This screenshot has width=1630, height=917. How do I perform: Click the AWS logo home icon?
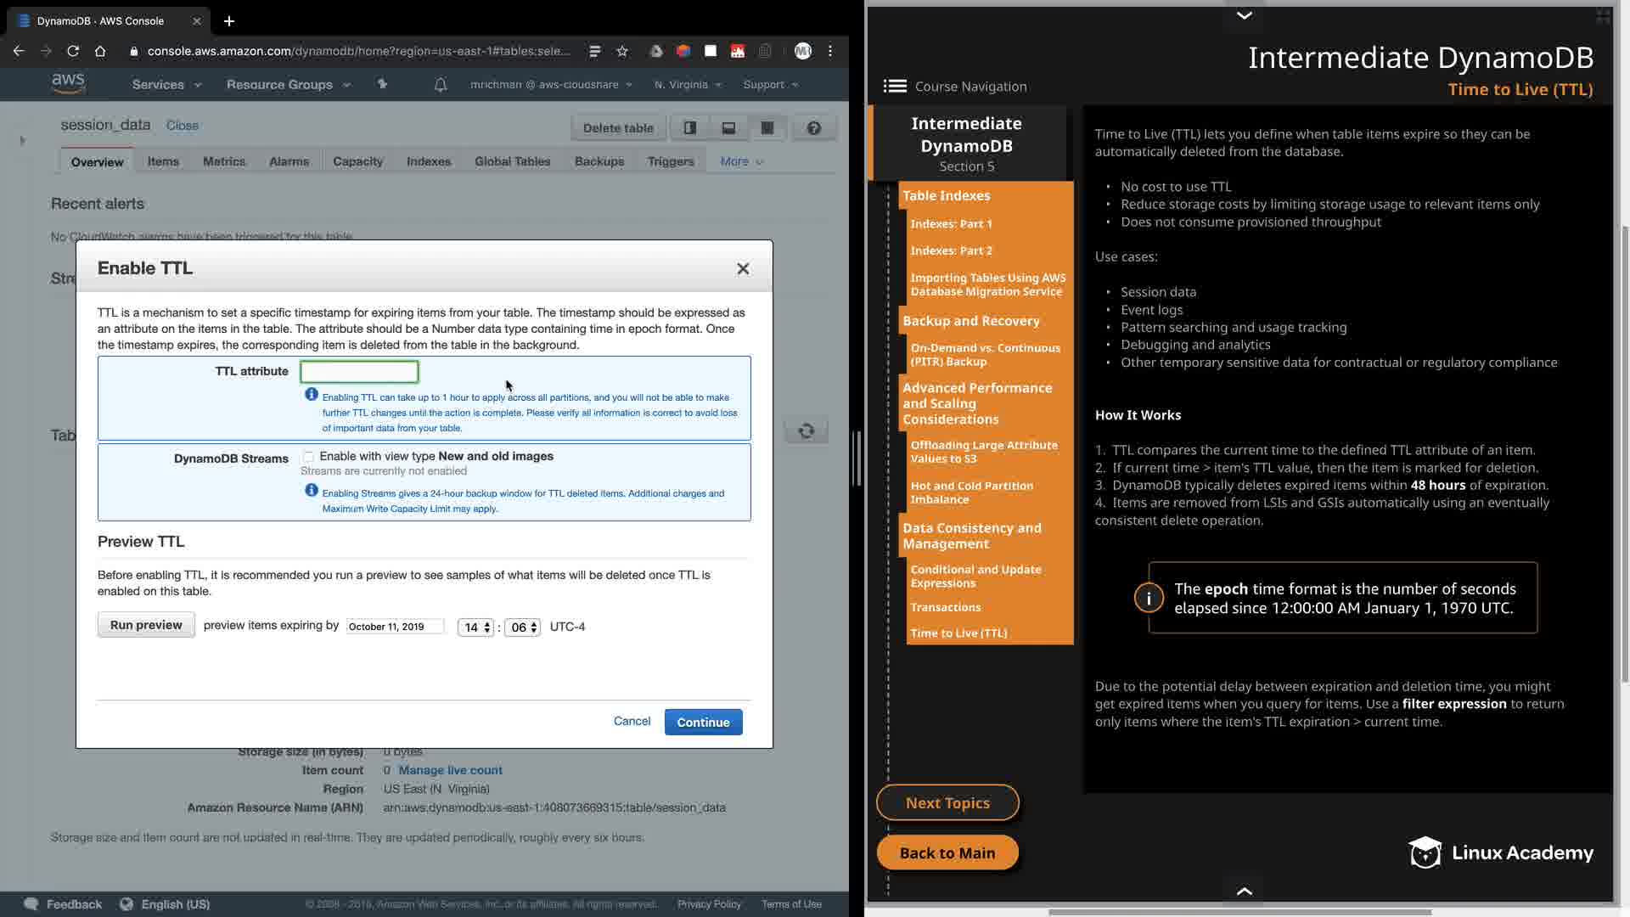coord(68,83)
